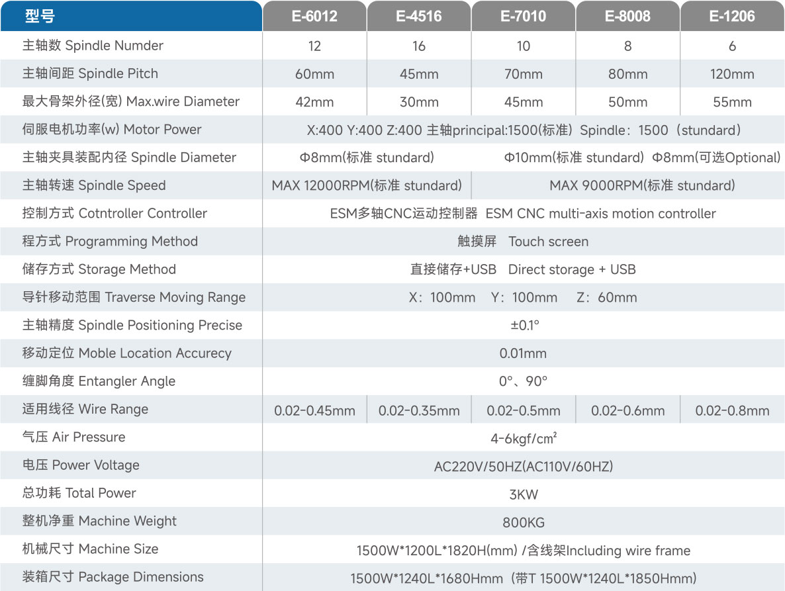
Task: Click the Spindle Pitch row label
Action: click(90, 73)
